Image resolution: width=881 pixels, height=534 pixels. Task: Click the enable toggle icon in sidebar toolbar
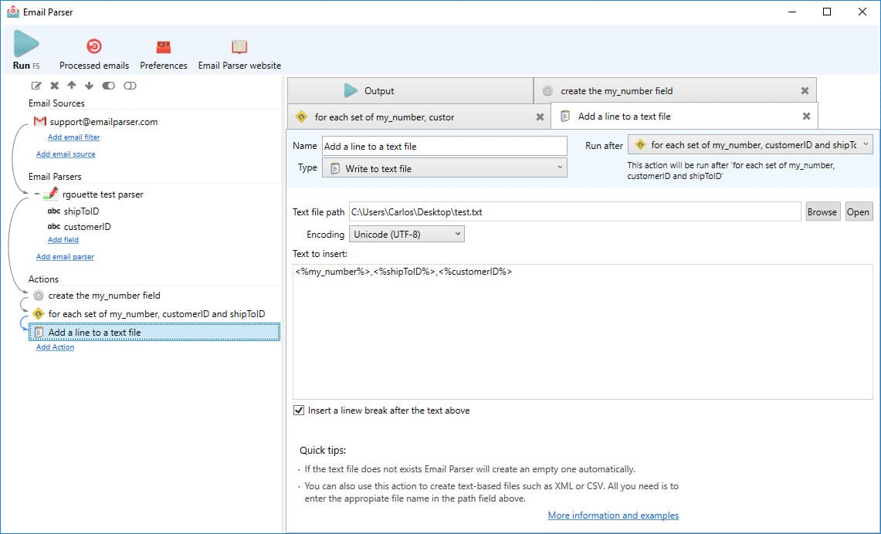click(x=108, y=86)
